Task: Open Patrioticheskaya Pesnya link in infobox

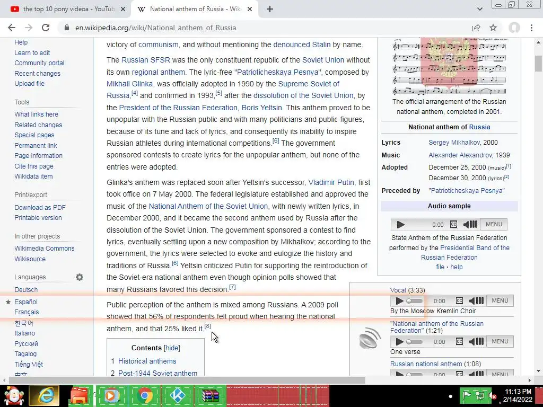Action: click(x=467, y=191)
